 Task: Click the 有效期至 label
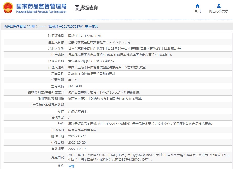[58, 149]
